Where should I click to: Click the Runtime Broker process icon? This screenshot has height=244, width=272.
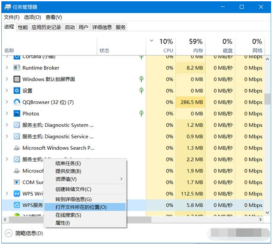(x=17, y=68)
